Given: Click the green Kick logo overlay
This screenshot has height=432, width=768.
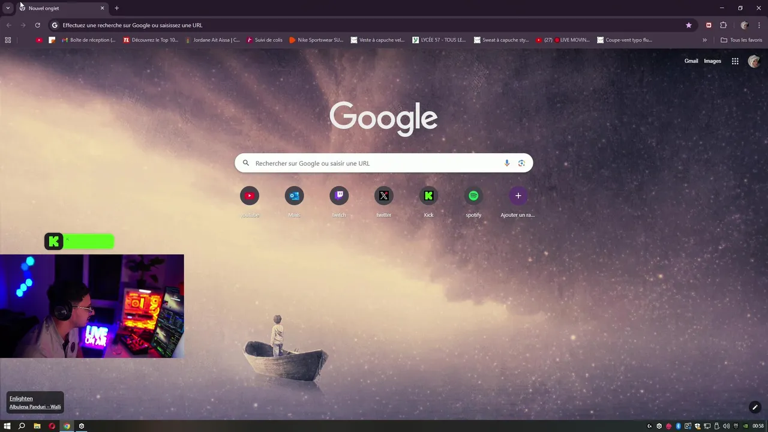Looking at the screenshot, I should coord(54,242).
